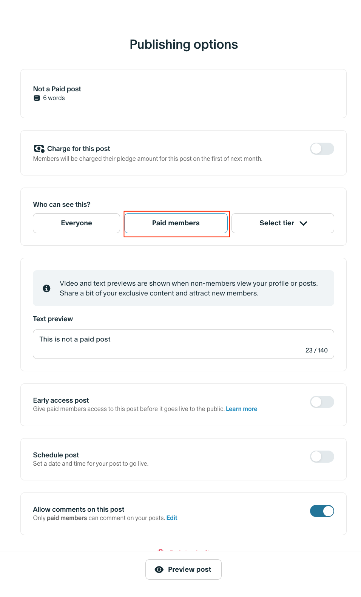361x597 pixels.
Task: Open the Select tier dropdown
Action: [283, 223]
